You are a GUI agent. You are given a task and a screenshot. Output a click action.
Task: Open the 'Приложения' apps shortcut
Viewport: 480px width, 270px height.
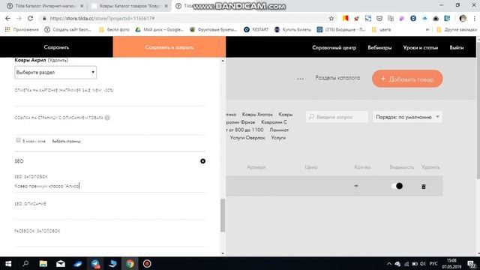(x=22, y=30)
